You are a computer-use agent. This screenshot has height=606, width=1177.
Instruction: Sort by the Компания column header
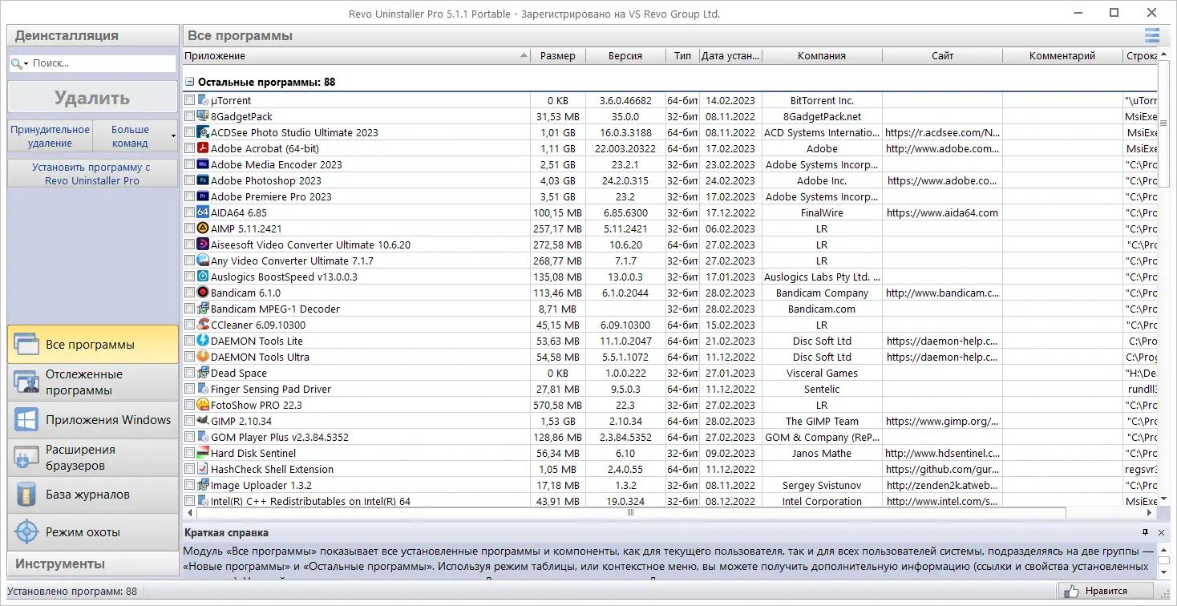pyautogui.click(x=822, y=56)
